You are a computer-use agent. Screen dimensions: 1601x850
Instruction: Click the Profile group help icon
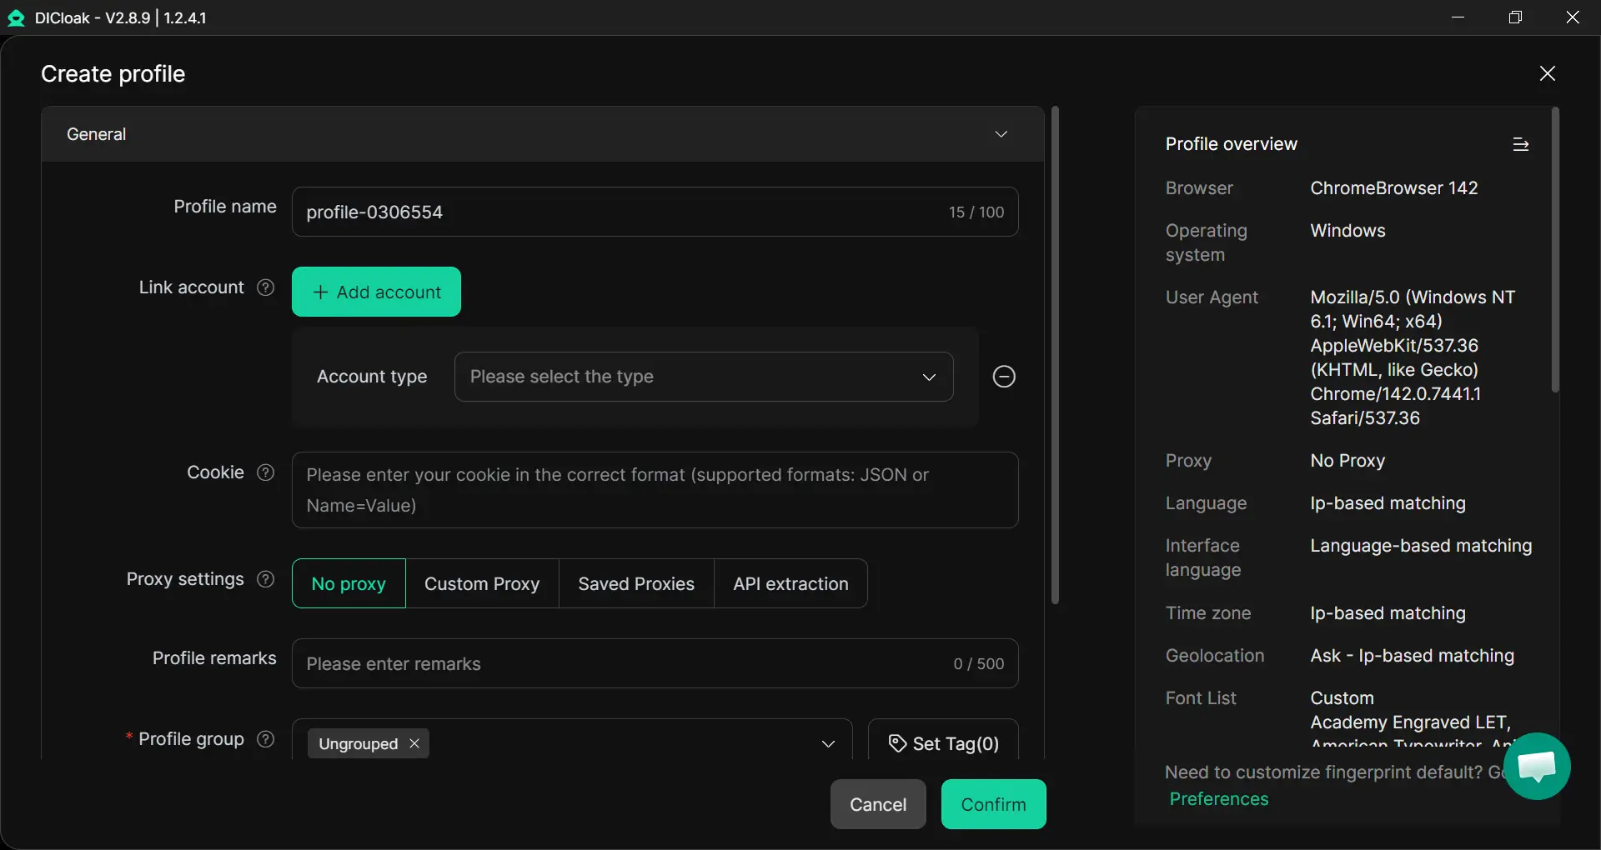pyautogui.click(x=265, y=739)
